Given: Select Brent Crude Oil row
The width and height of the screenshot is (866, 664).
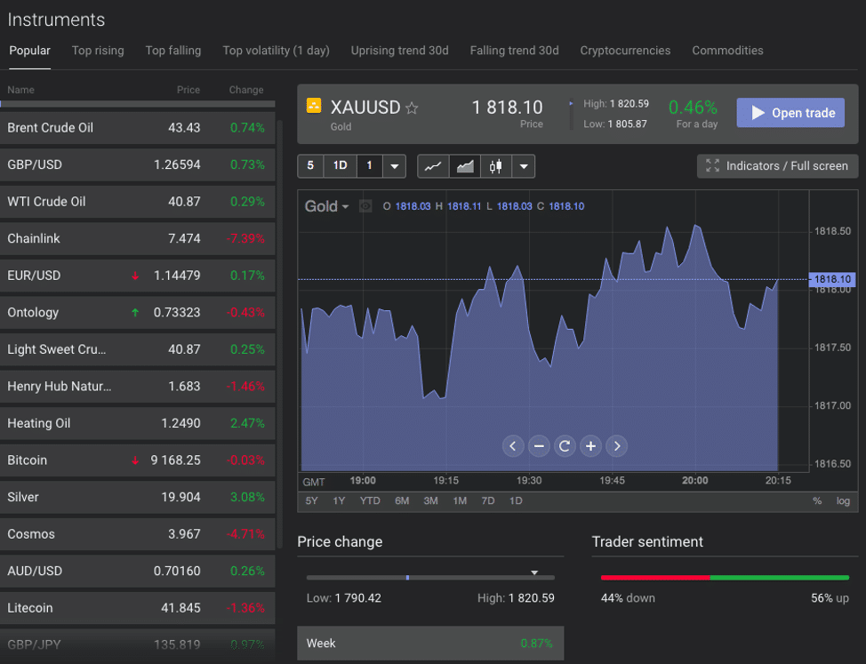Looking at the screenshot, I should tap(138, 128).
